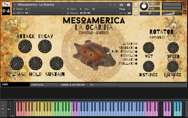Click the MIDI channel icon
This screenshot has height=118, width=188.
coord(14,13)
